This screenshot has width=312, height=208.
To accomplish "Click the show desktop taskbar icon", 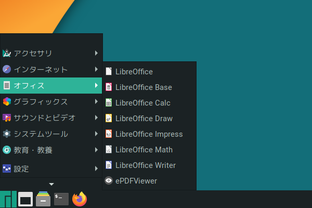I will pos(25,199).
